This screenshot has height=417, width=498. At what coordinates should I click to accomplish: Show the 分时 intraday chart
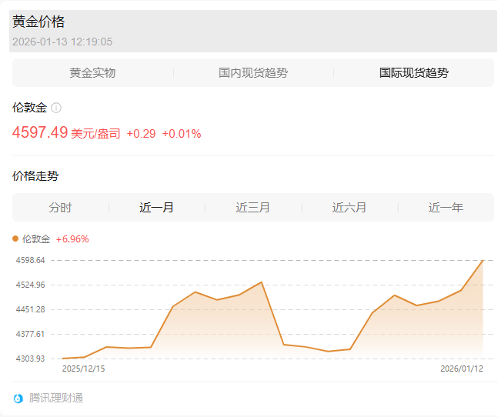point(60,208)
